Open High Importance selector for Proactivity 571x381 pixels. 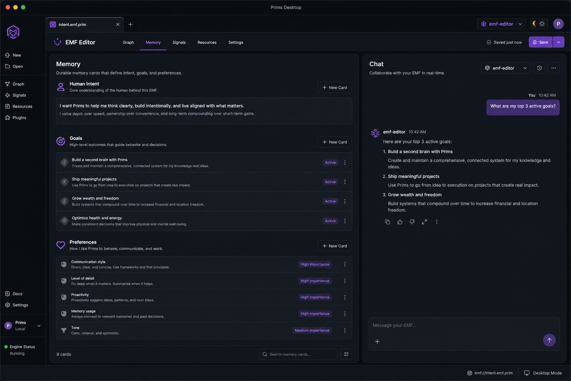pos(315,297)
